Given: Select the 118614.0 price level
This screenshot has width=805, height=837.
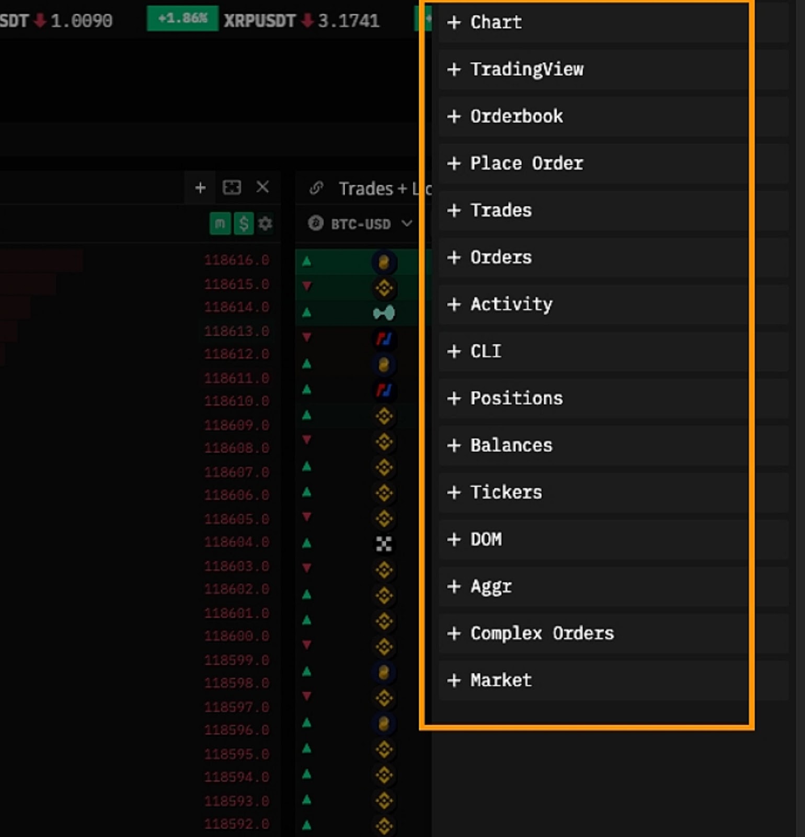Looking at the screenshot, I should click(x=237, y=307).
